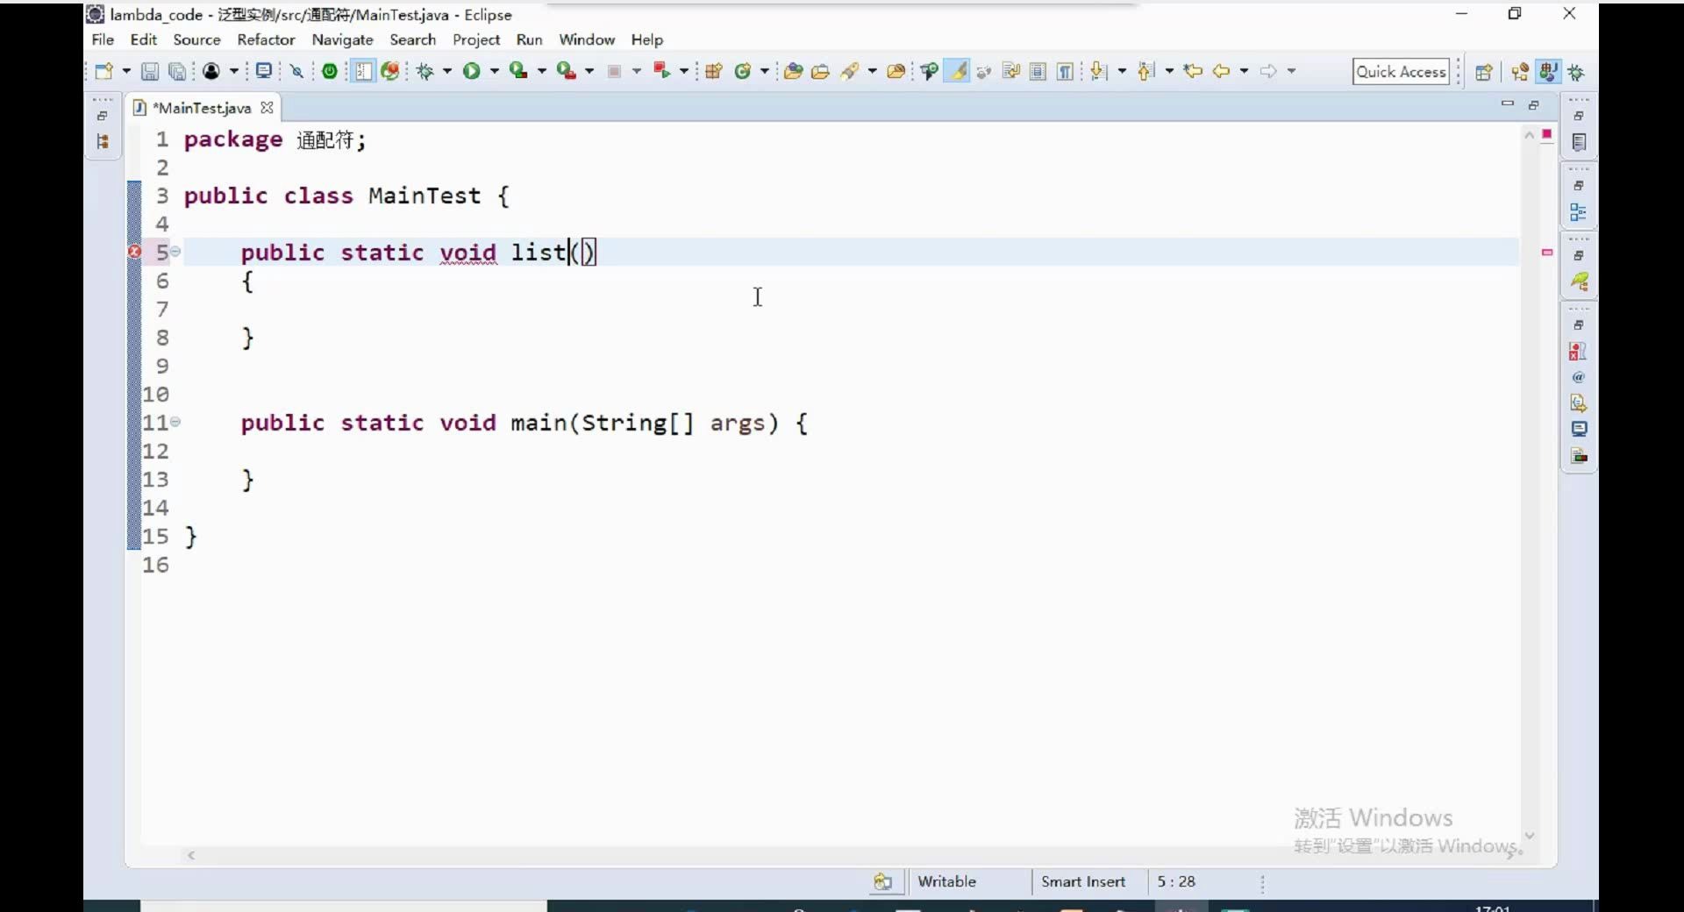The width and height of the screenshot is (1684, 912).
Task: Open the Source menu
Action: point(196,39)
